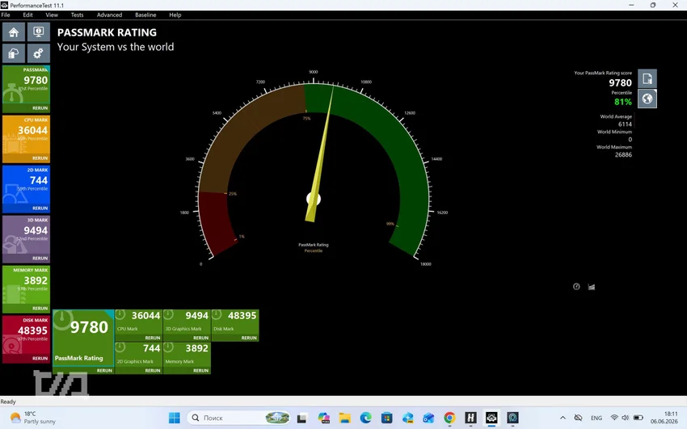Screen dimensions: 687x429
Task: Select the sidebar DISK MARK 48395 tile
Action: pyautogui.click(x=27, y=336)
